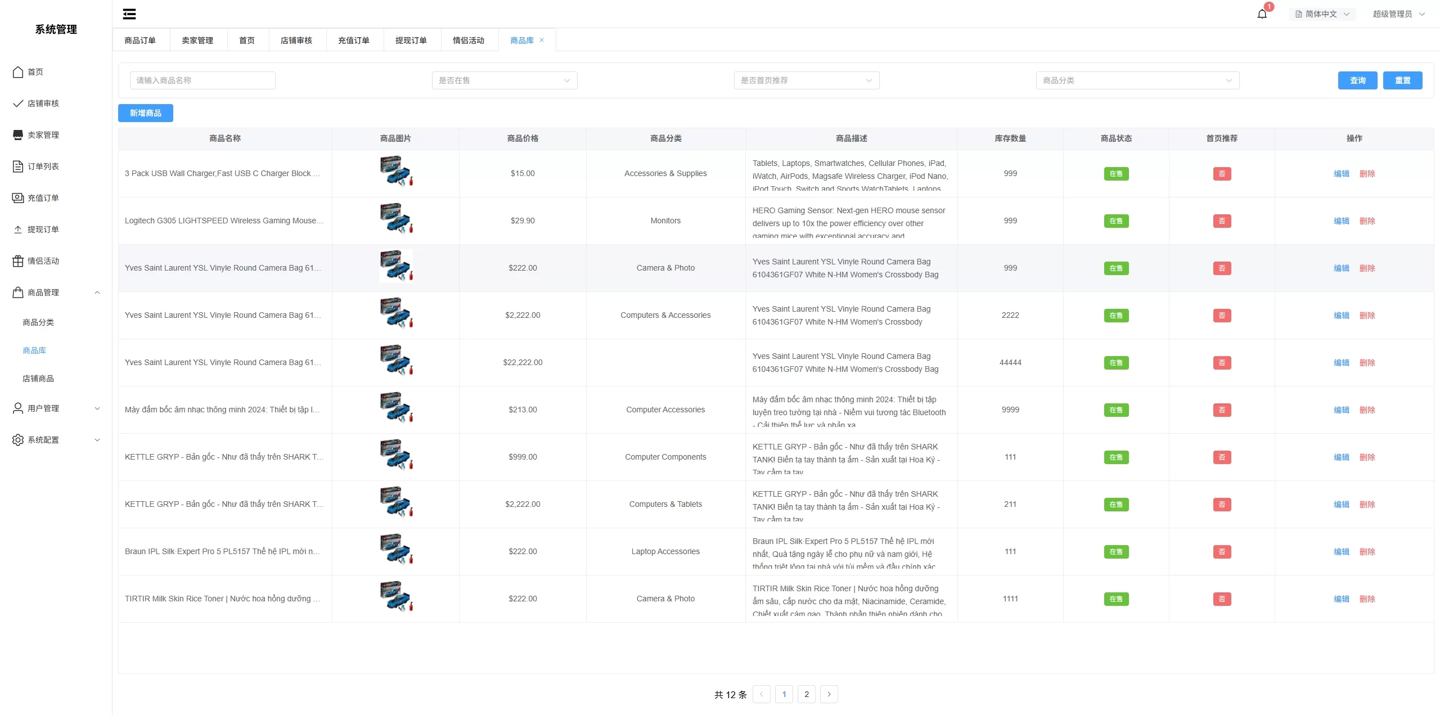The image size is (1440, 715).
Task: Click the 提现订单 upload icon
Action: (x=18, y=230)
